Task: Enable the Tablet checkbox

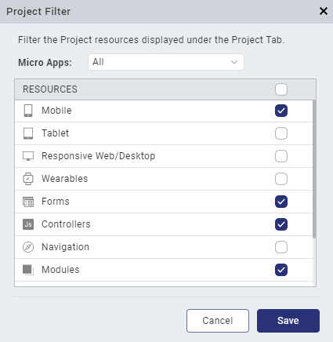Action: point(281,133)
